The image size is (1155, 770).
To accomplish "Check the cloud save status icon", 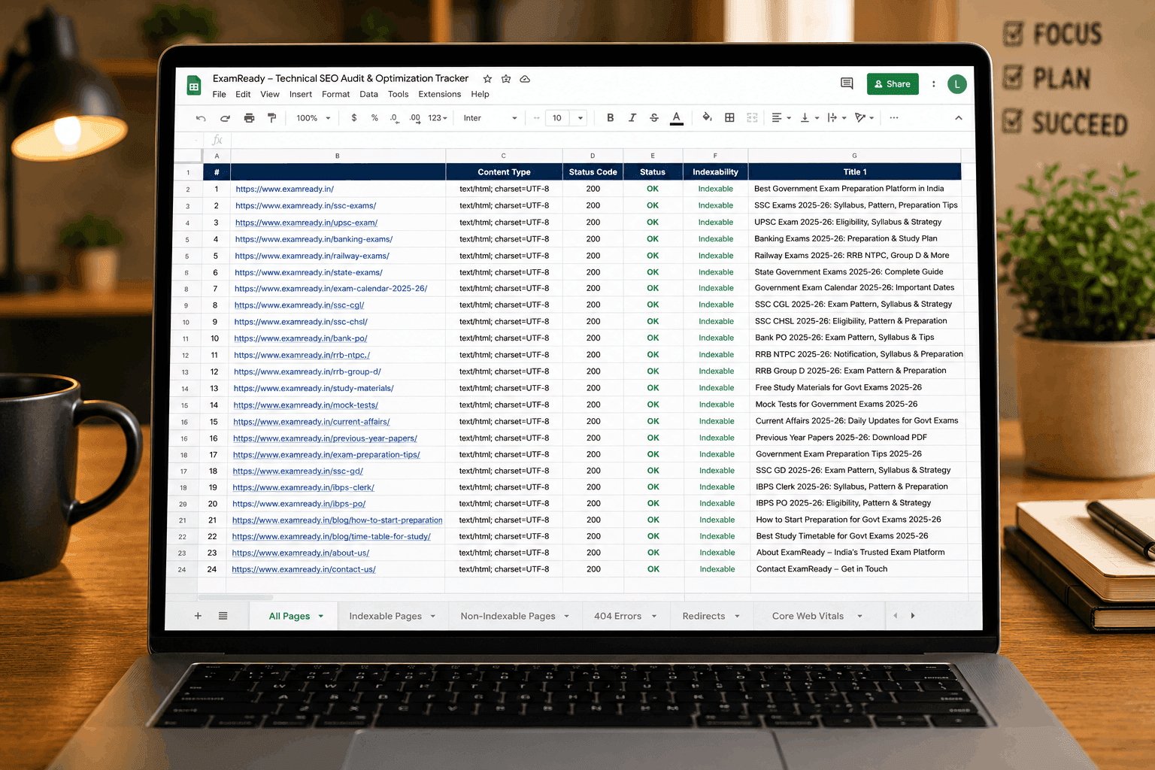I will pyautogui.click(x=525, y=79).
